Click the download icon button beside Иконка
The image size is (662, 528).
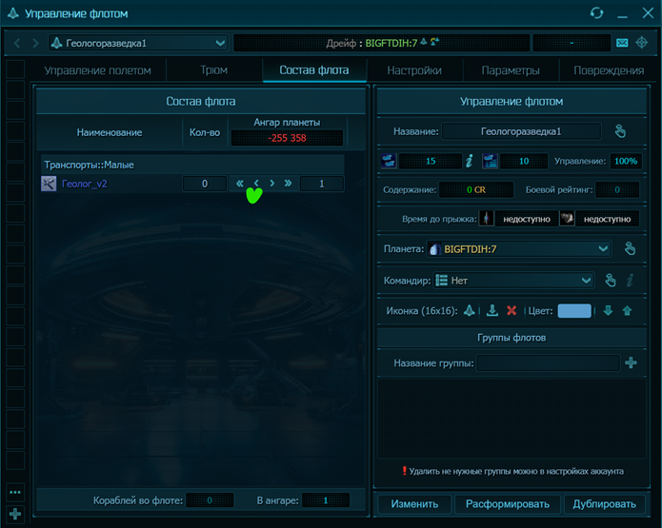pyautogui.click(x=491, y=310)
